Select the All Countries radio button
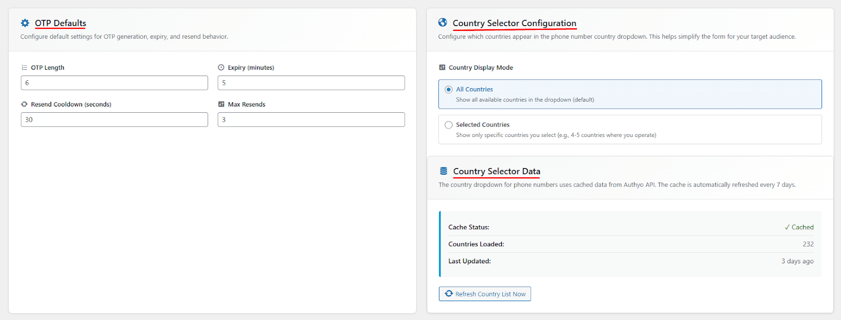 tap(448, 90)
